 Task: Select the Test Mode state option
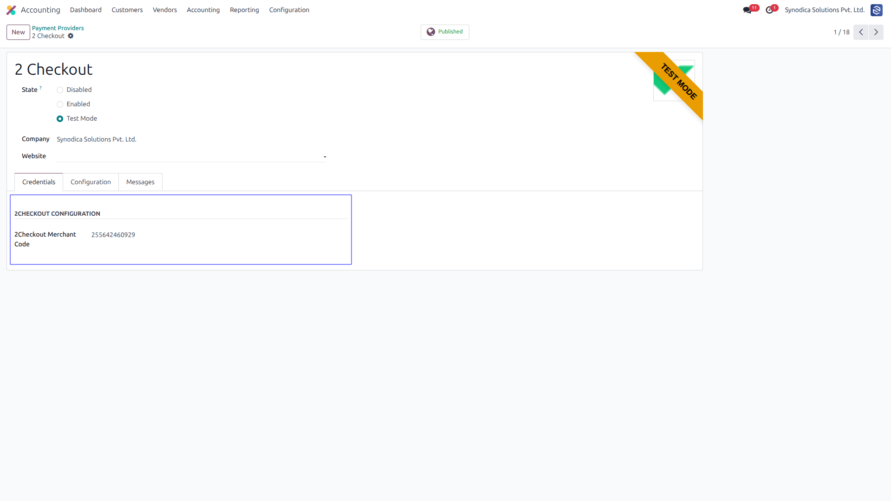click(x=60, y=119)
